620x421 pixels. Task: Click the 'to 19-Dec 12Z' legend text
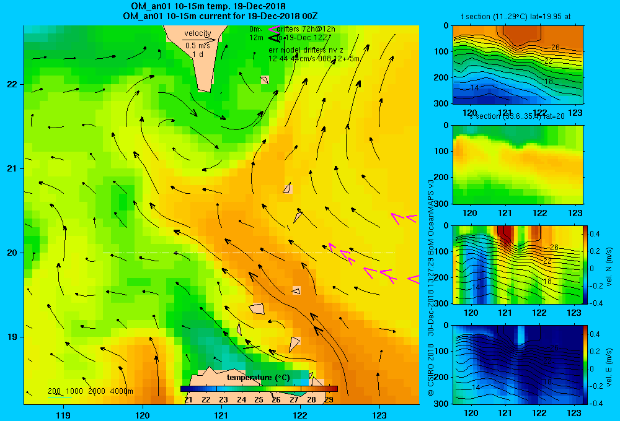[x=303, y=38]
